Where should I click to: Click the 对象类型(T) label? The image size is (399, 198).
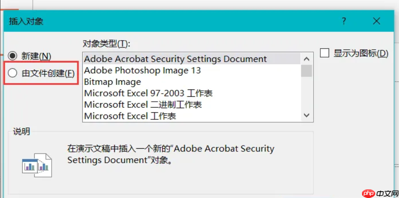(x=106, y=44)
